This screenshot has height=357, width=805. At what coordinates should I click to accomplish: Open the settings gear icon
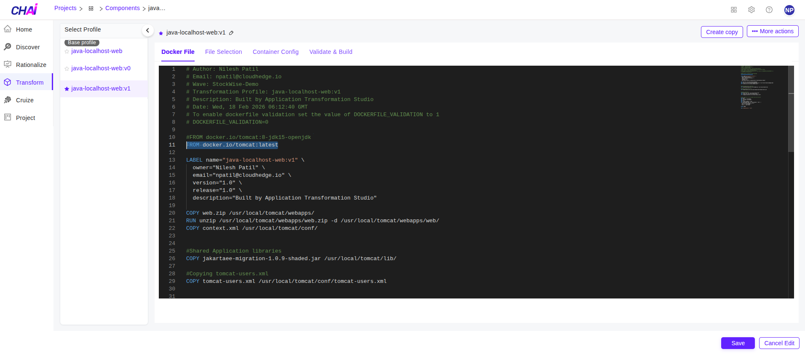pyautogui.click(x=751, y=10)
